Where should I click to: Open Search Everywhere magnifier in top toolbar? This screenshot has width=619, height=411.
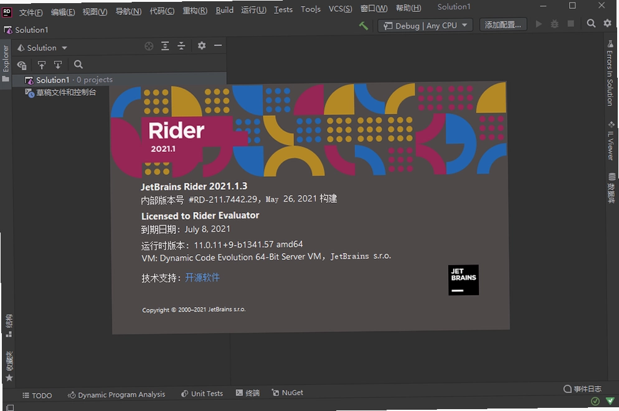591,23
